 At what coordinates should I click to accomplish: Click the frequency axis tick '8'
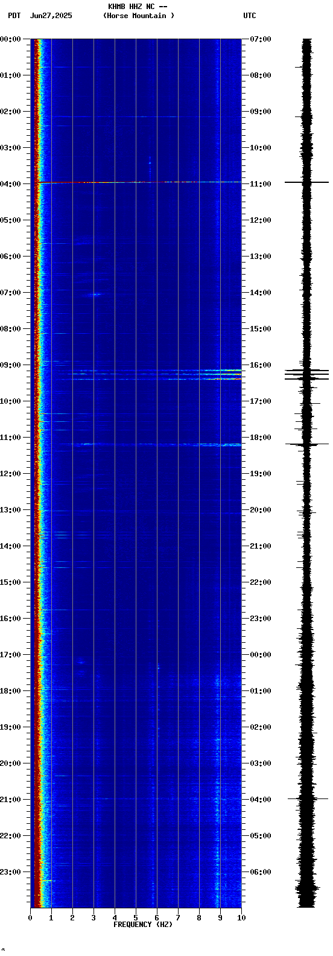[x=199, y=918]
